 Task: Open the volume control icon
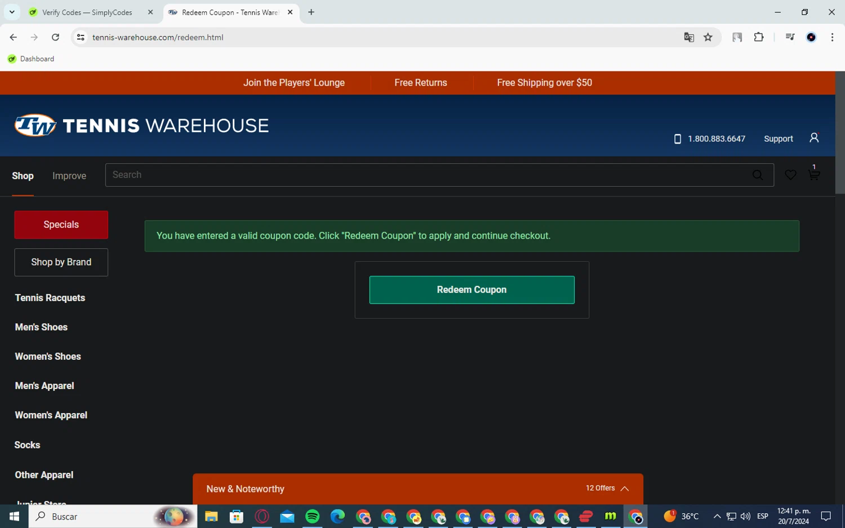(745, 516)
